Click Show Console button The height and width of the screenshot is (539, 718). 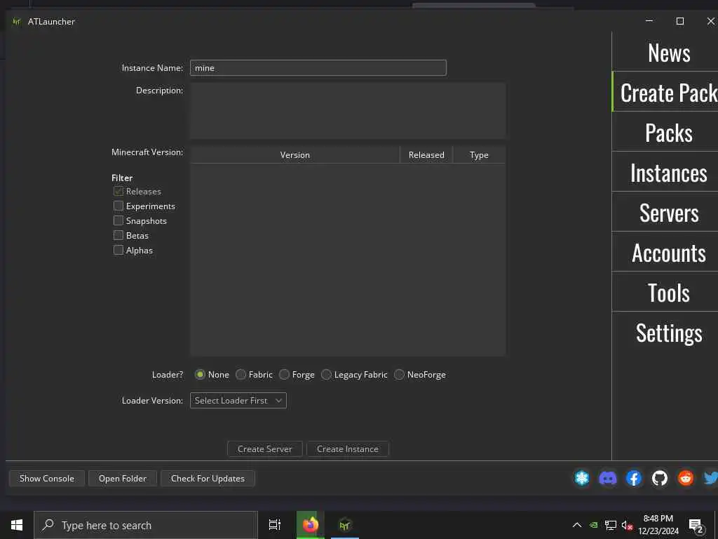click(x=47, y=478)
